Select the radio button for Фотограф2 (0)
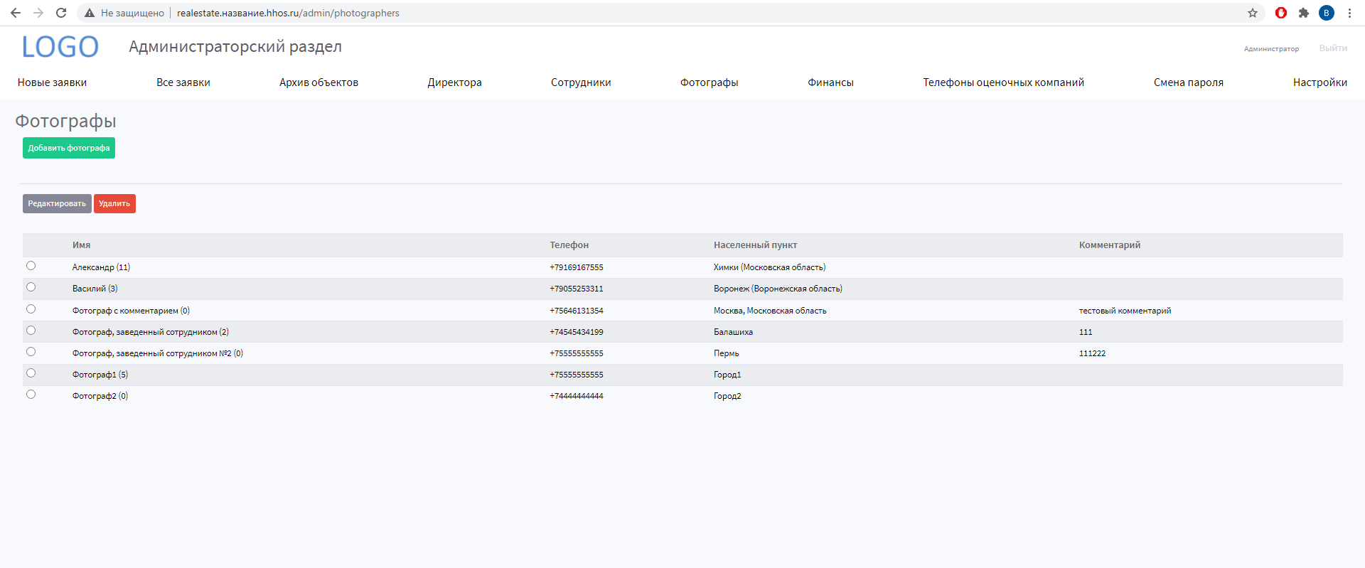This screenshot has width=1365, height=568. coord(31,395)
